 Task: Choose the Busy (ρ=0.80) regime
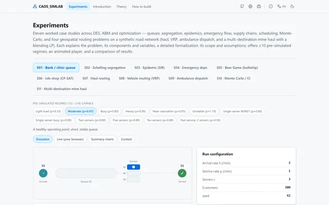click(x=109, y=111)
